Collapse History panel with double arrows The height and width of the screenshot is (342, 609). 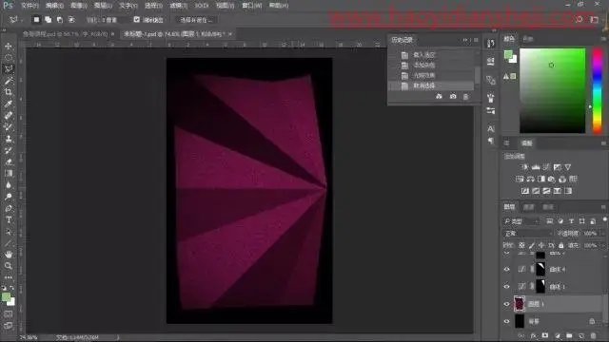point(465,40)
